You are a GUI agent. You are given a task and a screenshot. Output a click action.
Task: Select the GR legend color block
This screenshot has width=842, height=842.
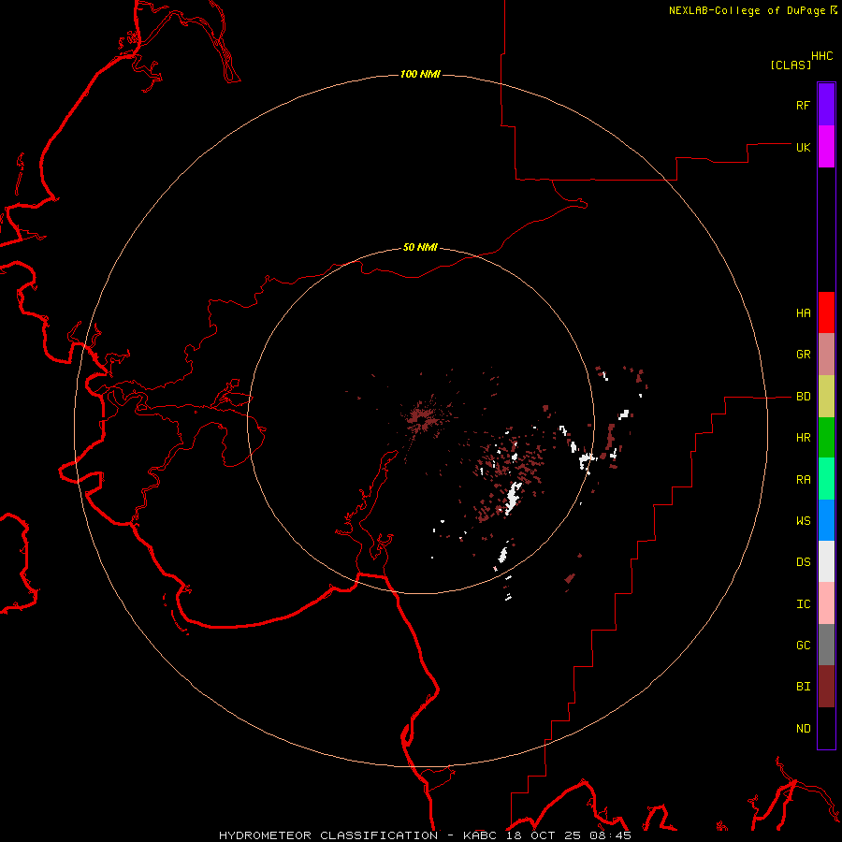click(826, 355)
